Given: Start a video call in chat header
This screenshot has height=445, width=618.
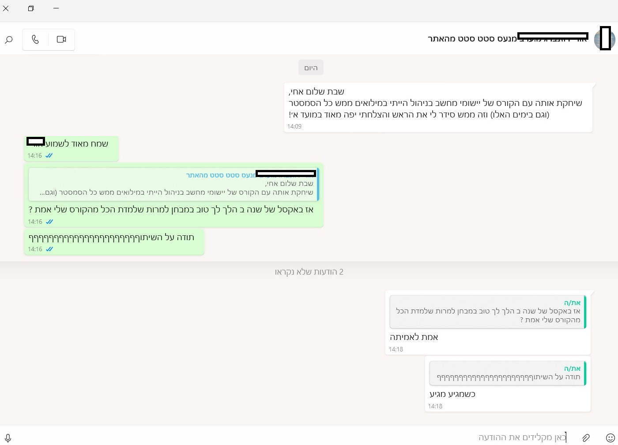Looking at the screenshot, I should pyautogui.click(x=61, y=39).
